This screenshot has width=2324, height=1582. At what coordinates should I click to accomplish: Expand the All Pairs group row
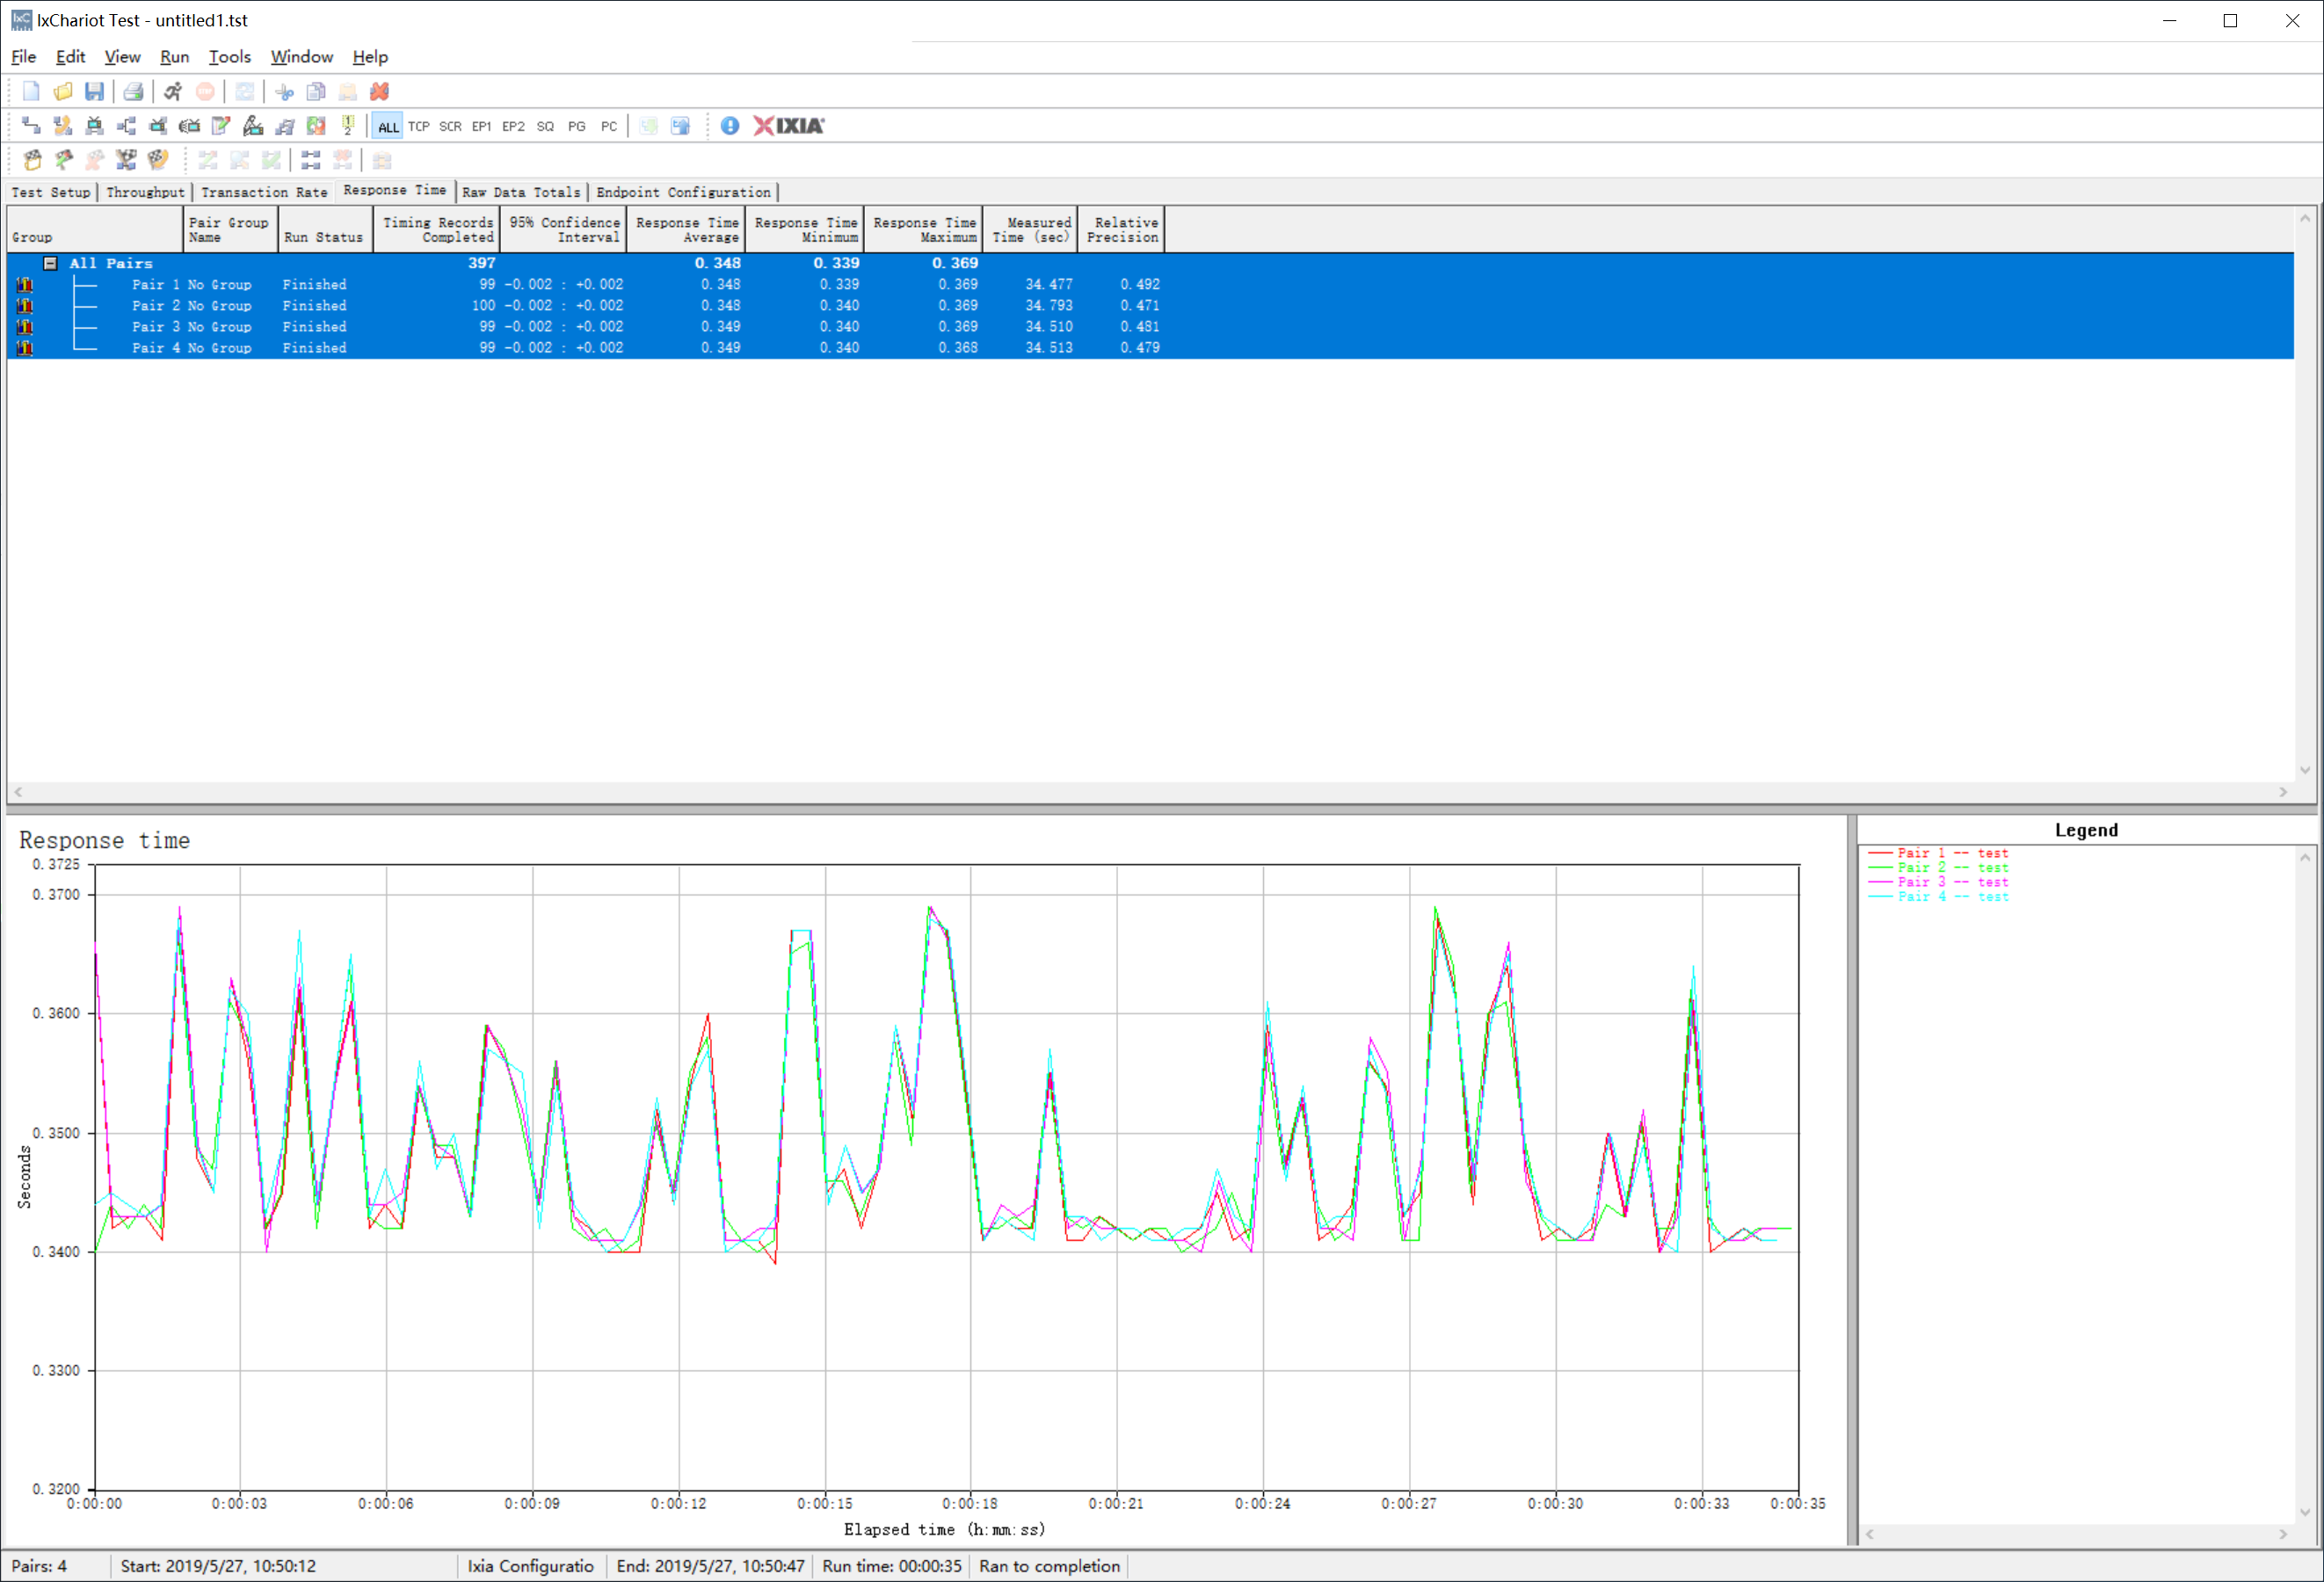click(x=46, y=261)
